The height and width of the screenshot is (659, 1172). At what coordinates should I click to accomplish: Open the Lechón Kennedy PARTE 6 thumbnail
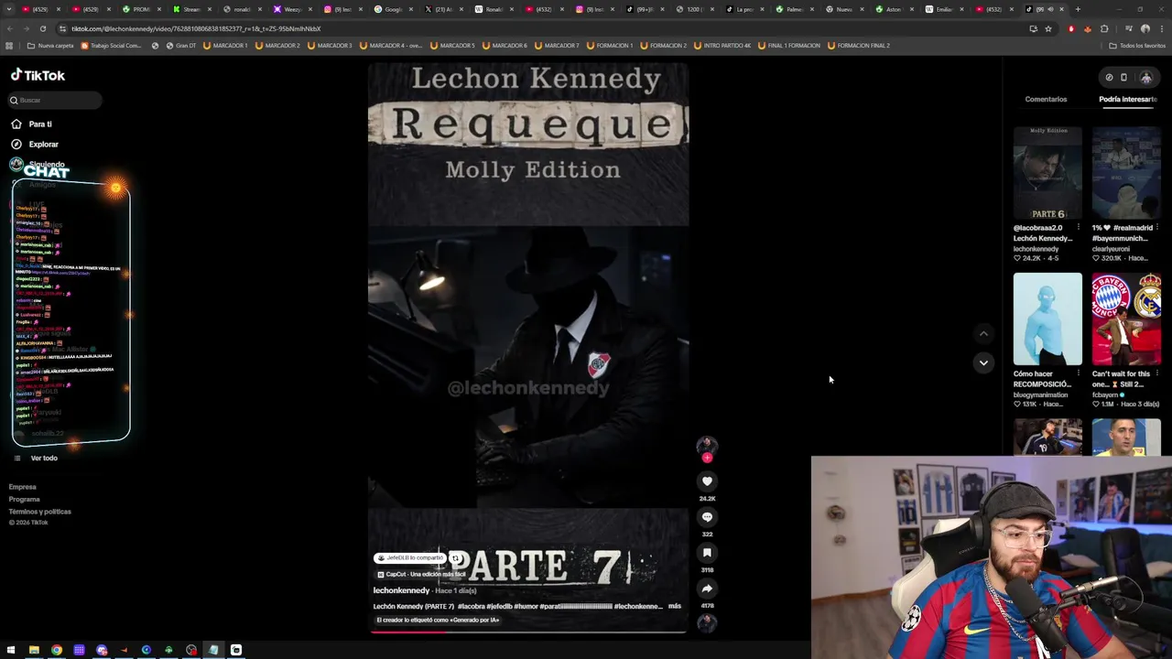(x=1047, y=174)
